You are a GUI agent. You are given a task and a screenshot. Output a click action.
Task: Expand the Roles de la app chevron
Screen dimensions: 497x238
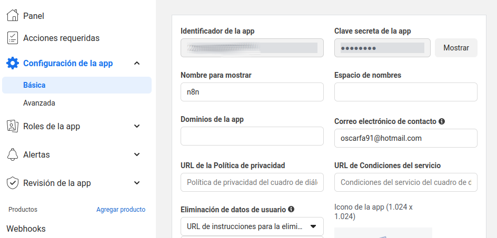tap(137, 126)
